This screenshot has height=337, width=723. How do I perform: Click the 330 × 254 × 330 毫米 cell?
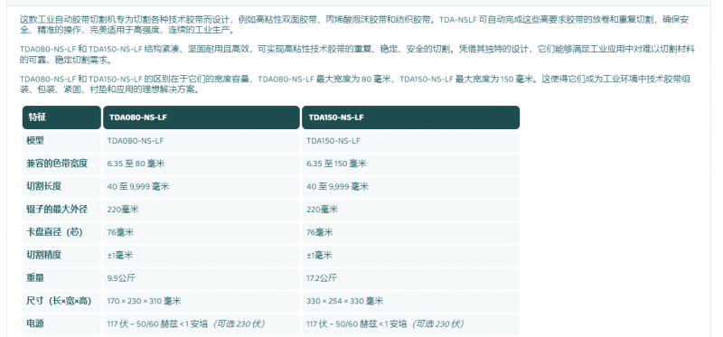411,301
